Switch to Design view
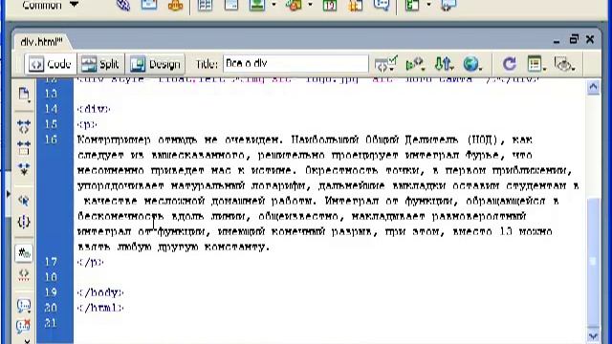Viewport: 612px width, 344px height. click(x=155, y=64)
